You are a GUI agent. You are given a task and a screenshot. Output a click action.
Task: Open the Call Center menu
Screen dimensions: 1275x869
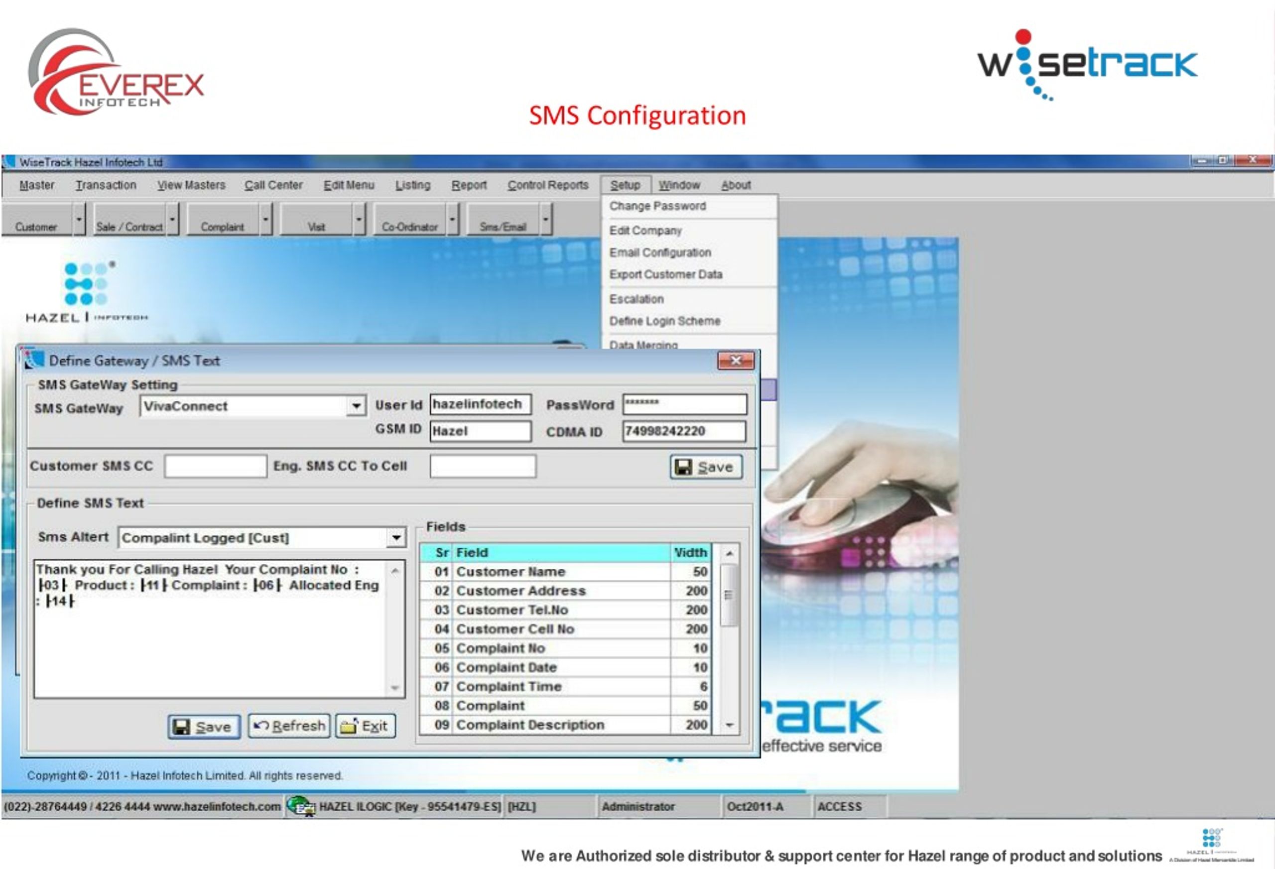(273, 185)
